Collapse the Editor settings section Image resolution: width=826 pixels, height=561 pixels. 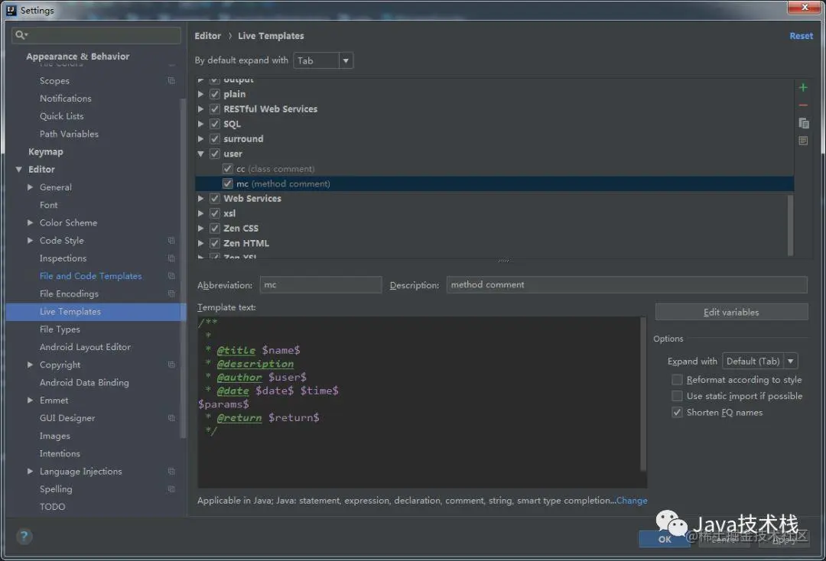18,170
